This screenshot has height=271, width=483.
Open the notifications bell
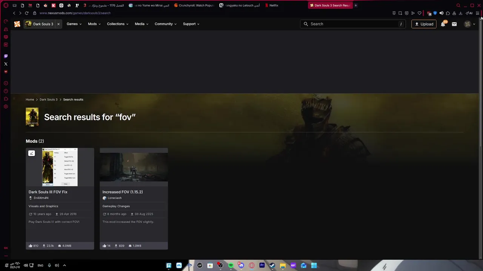tap(443, 24)
